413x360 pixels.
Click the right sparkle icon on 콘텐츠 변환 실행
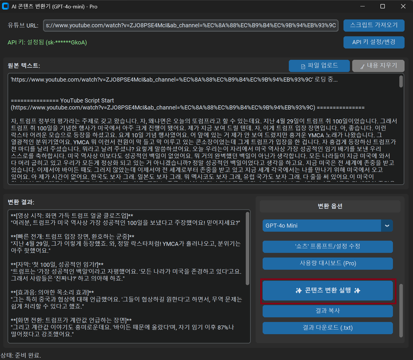point(357,291)
